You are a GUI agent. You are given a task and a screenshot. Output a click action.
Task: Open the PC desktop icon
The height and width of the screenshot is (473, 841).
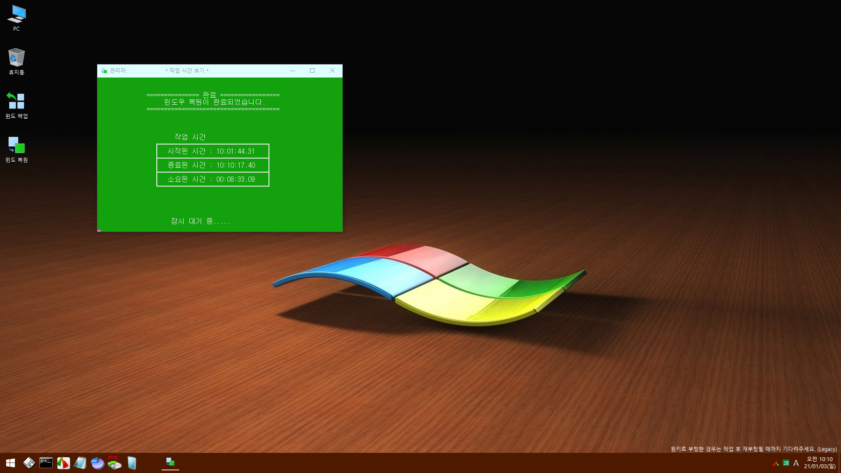pos(16,18)
